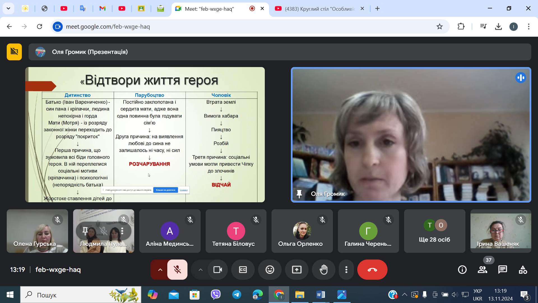This screenshot has width=538, height=303.
Task: Open the 'Ще 28 осіб' participants tile
Action: click(434, 231)
